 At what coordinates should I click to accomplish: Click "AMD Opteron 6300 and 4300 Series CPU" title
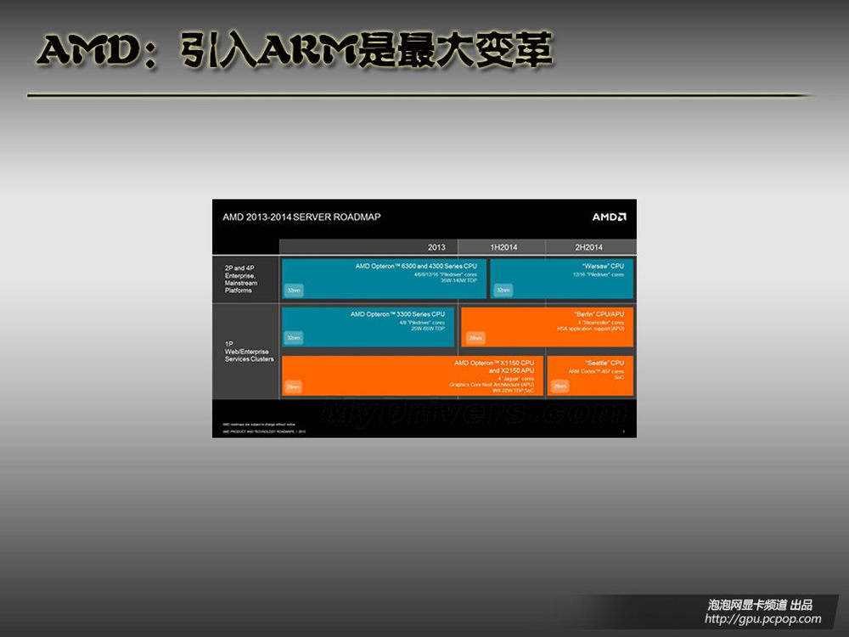coord(416,266)
